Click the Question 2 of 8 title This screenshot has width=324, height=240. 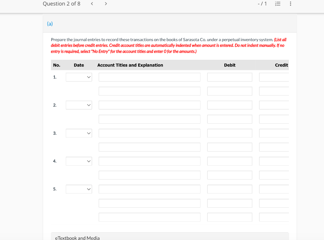pyautogui.click(x=62, y=4)
